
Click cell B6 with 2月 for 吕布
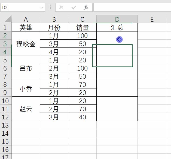(x=54, y=68)
